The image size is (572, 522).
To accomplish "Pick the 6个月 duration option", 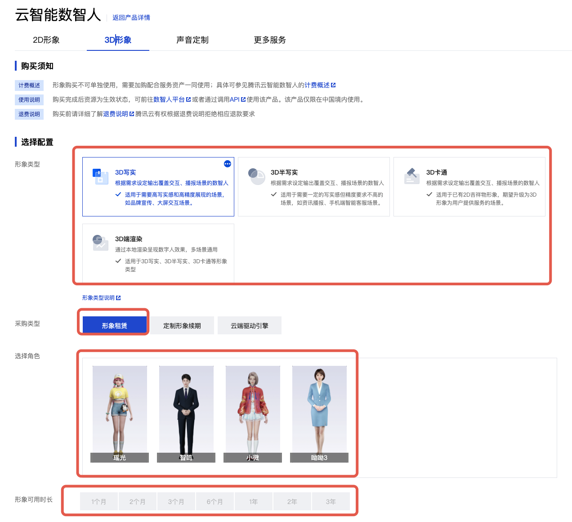I will [215, 501].
